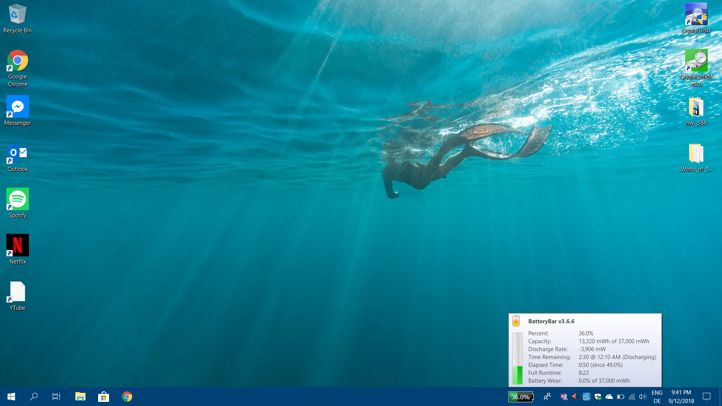
Task: Switch the ENG DE input language indicator
Action: 657,397
